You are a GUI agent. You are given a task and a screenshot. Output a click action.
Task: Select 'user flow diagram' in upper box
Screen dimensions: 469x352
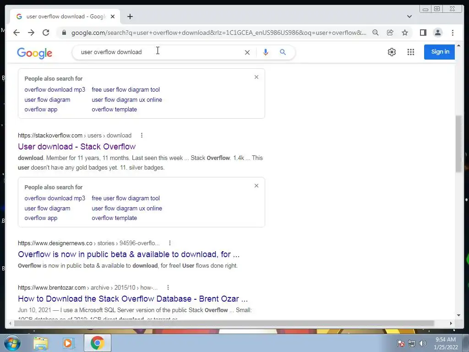(x=47, y=99)
